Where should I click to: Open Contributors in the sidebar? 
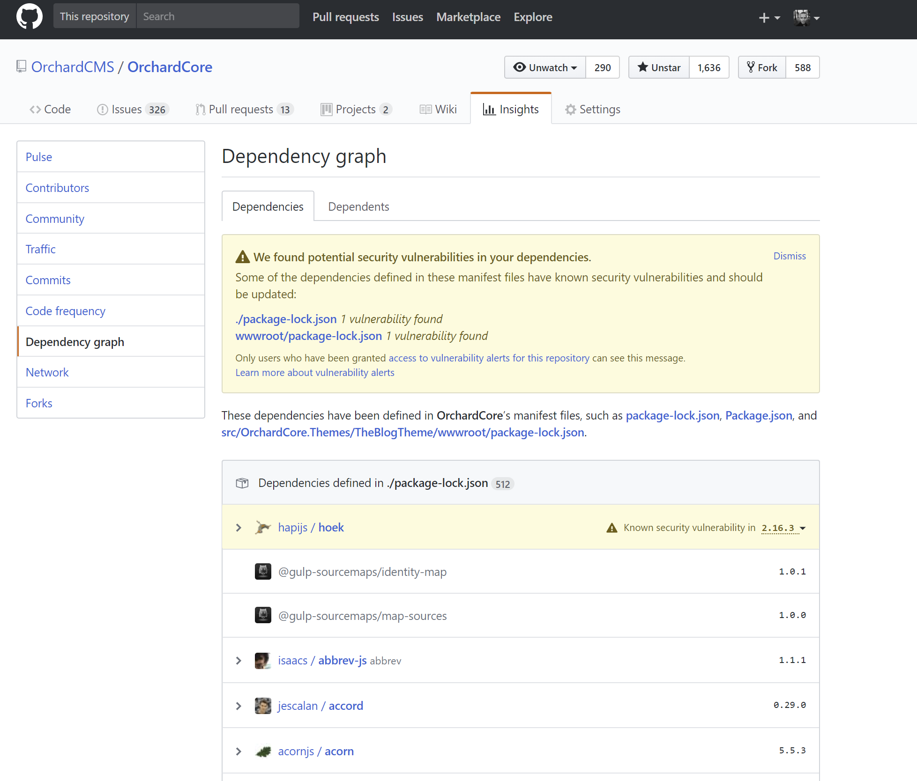[111, 188]
